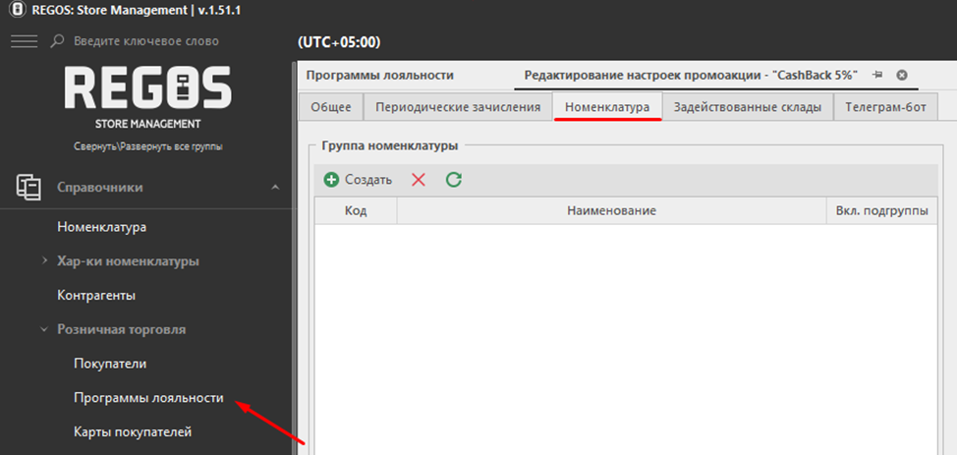The image size is (957, 455).
Task: Open the hamburger menu icon
Action: pyautogui.click(x=24, y=41)
